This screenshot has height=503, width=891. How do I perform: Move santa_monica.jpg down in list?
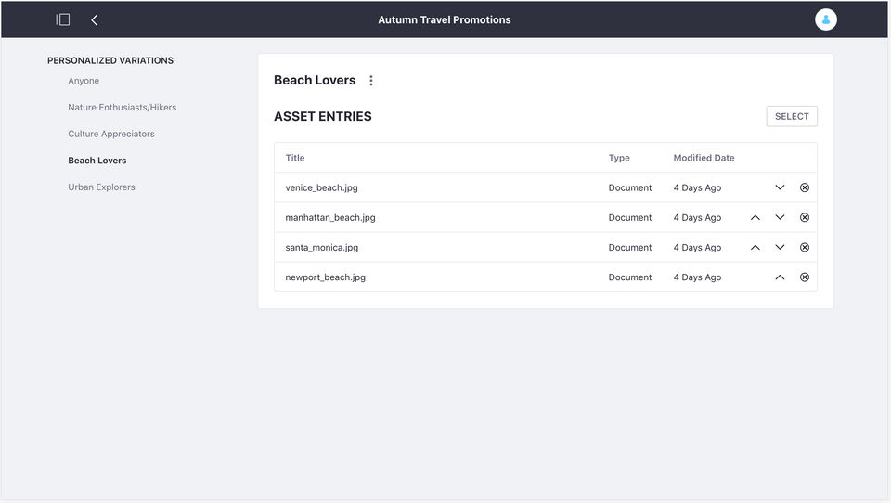[780, 247]
